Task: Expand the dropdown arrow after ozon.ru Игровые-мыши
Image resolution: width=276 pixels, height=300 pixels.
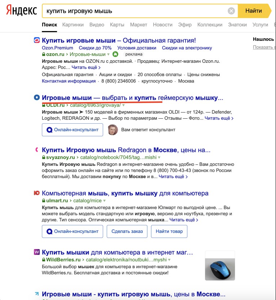Action: 108,54
